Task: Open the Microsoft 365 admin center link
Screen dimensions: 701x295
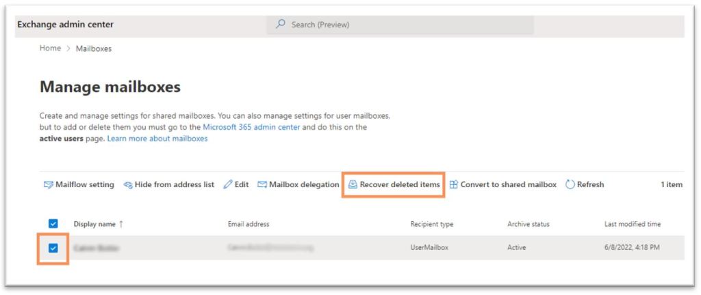Action: pos(251,127)
